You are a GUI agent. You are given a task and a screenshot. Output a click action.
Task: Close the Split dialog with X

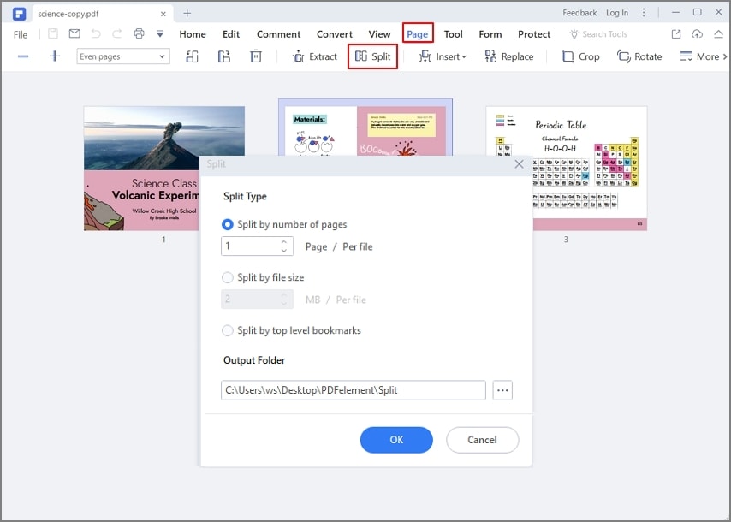pos(519,164)
